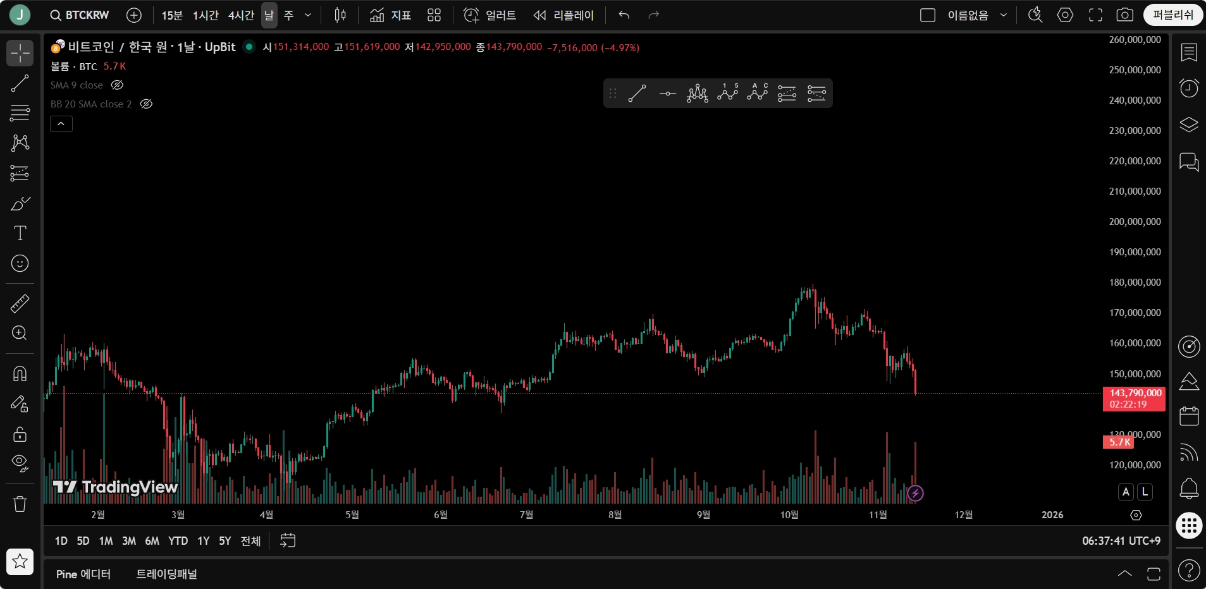The image size is (1206, 589).
Task: Select the zoom in tool
Action: click(x=20, y=334)
